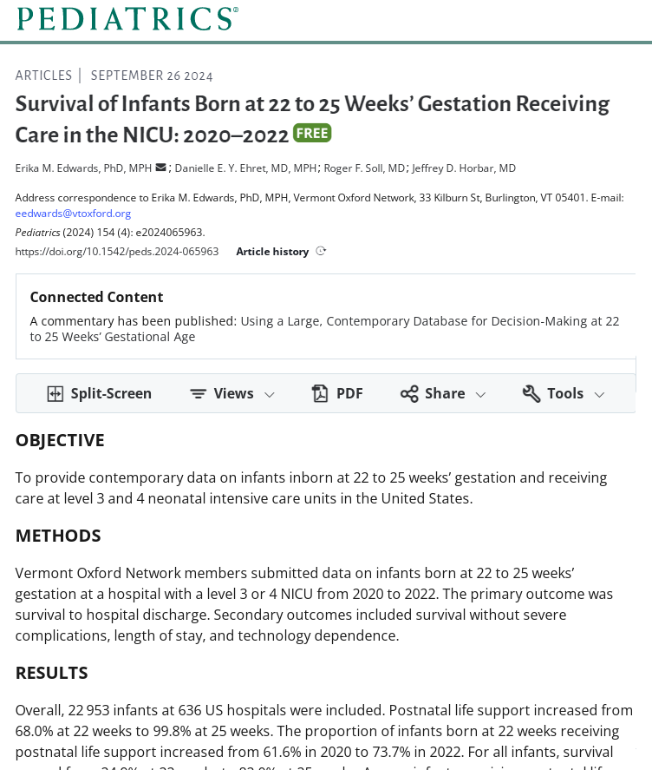The width and height of the screenshot is (652, 770).
Task: Open the PDF view of article
Action: 349,394
